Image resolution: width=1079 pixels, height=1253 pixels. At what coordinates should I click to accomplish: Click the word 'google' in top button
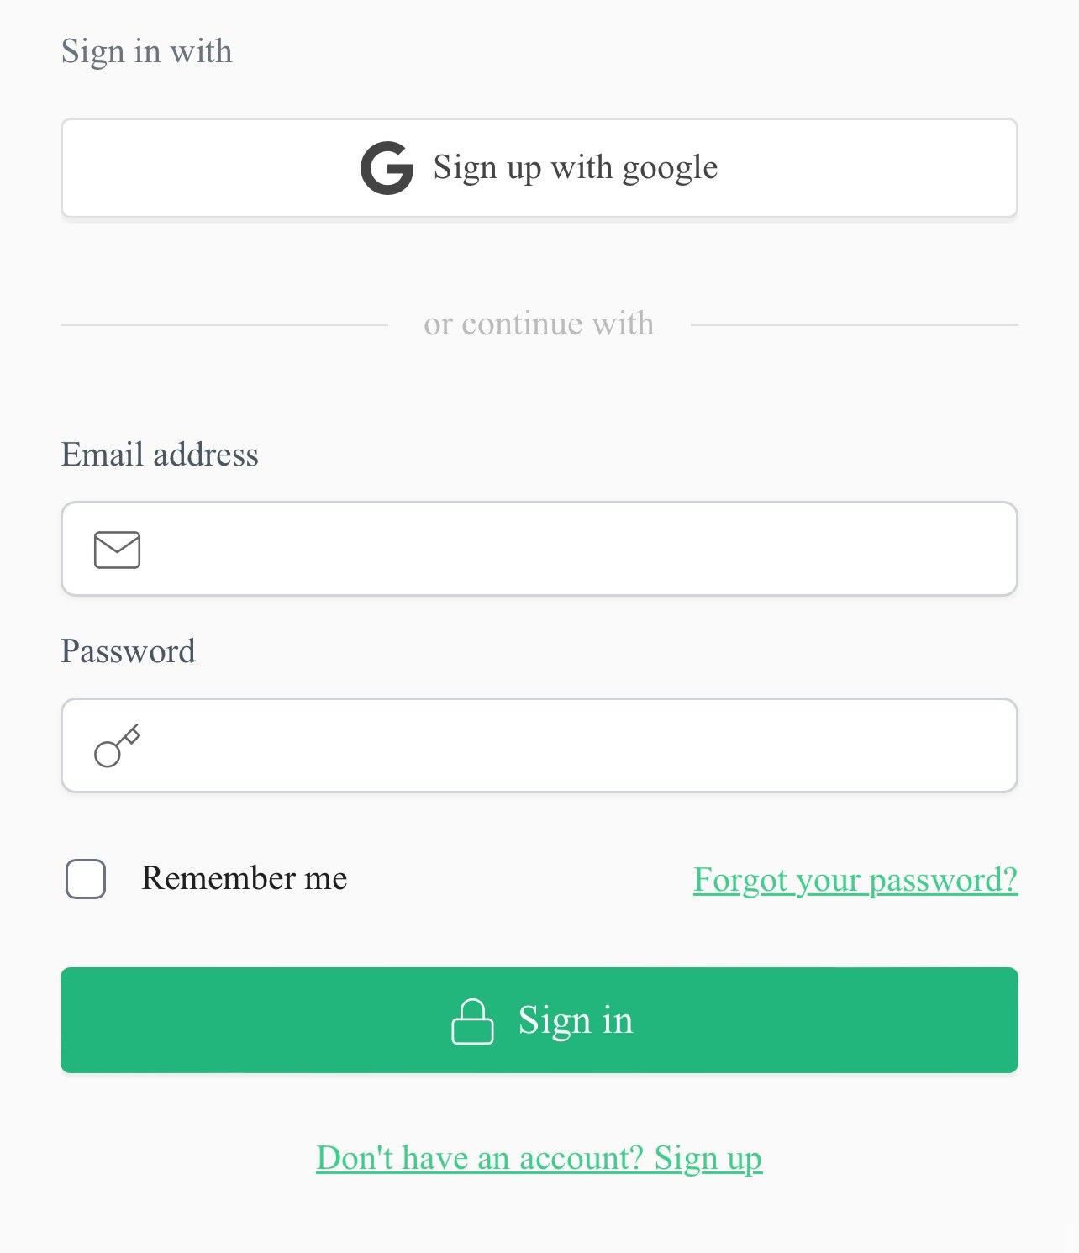pos(670,168)
